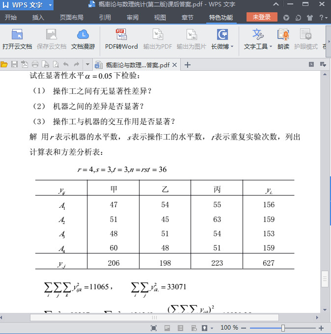This screenshot has width=331, height=334.
Task: Switch to 引用 tab
Action: click(x=105, y=18)
